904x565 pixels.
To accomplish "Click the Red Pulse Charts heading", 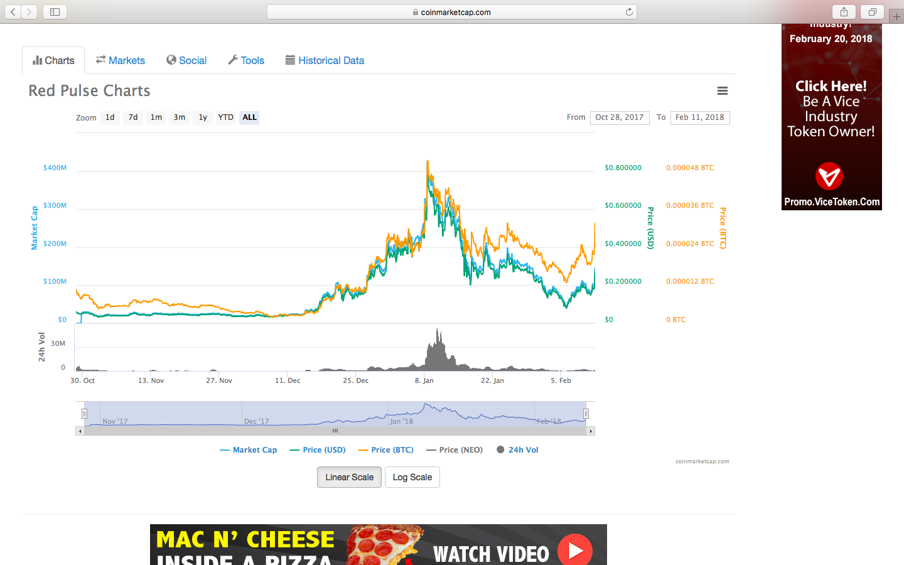I will click(90, 91).
